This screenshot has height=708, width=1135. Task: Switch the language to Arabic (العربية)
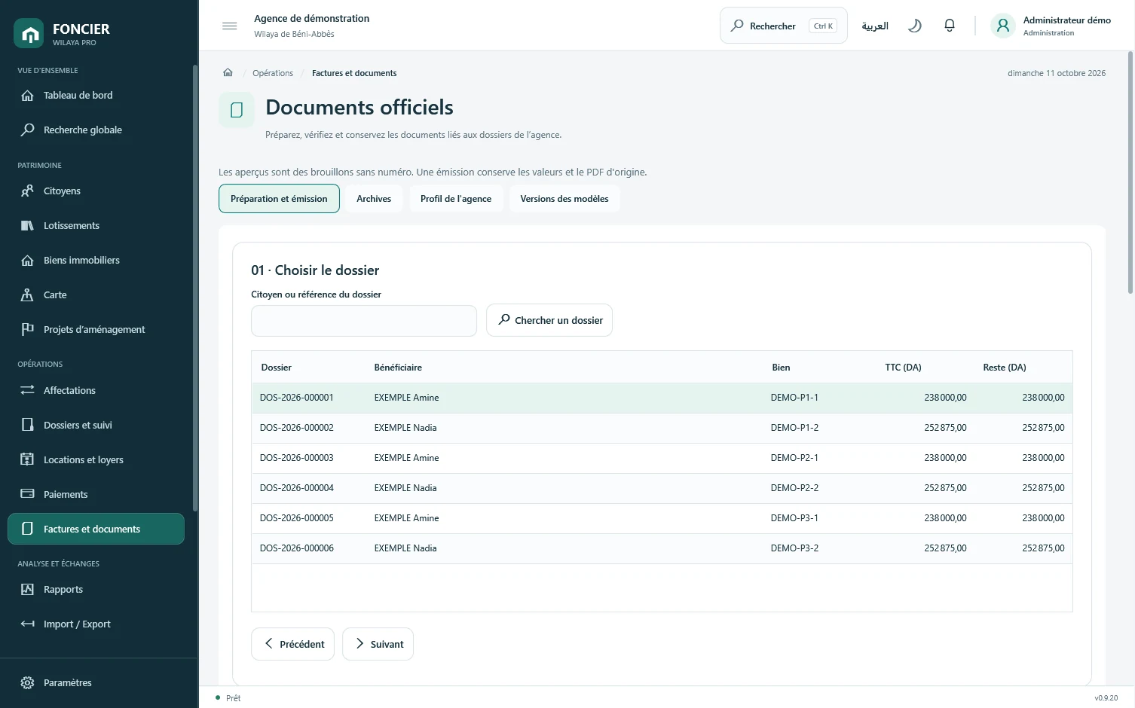coord(875,26)
